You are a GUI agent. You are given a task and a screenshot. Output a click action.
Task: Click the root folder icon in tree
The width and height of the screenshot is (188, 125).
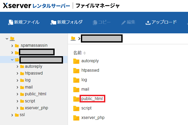pyautogui.click(x=12, y=39)
